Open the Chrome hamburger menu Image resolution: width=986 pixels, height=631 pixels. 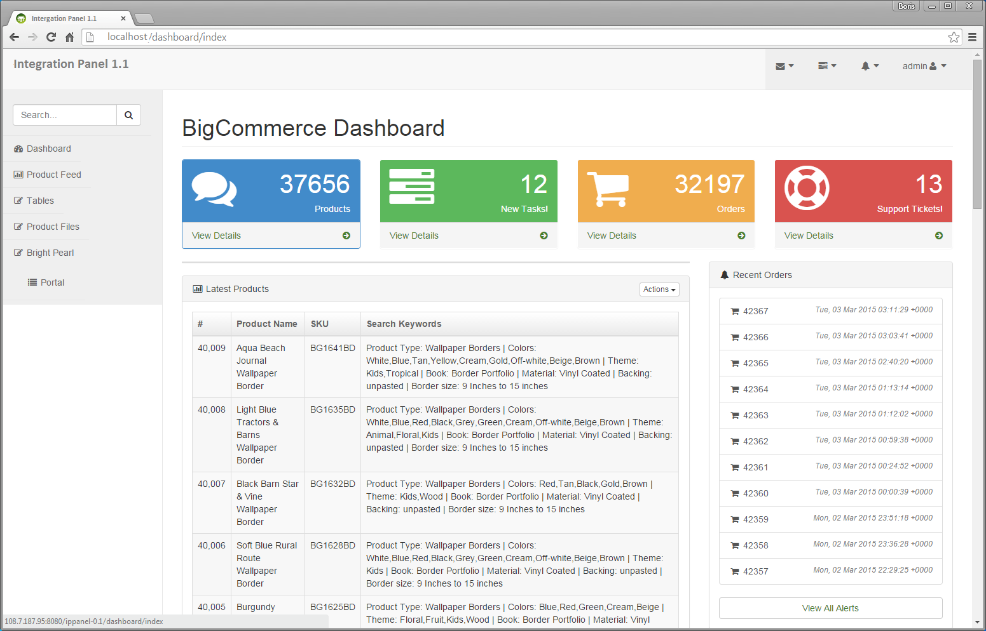(x=972, y=37)
